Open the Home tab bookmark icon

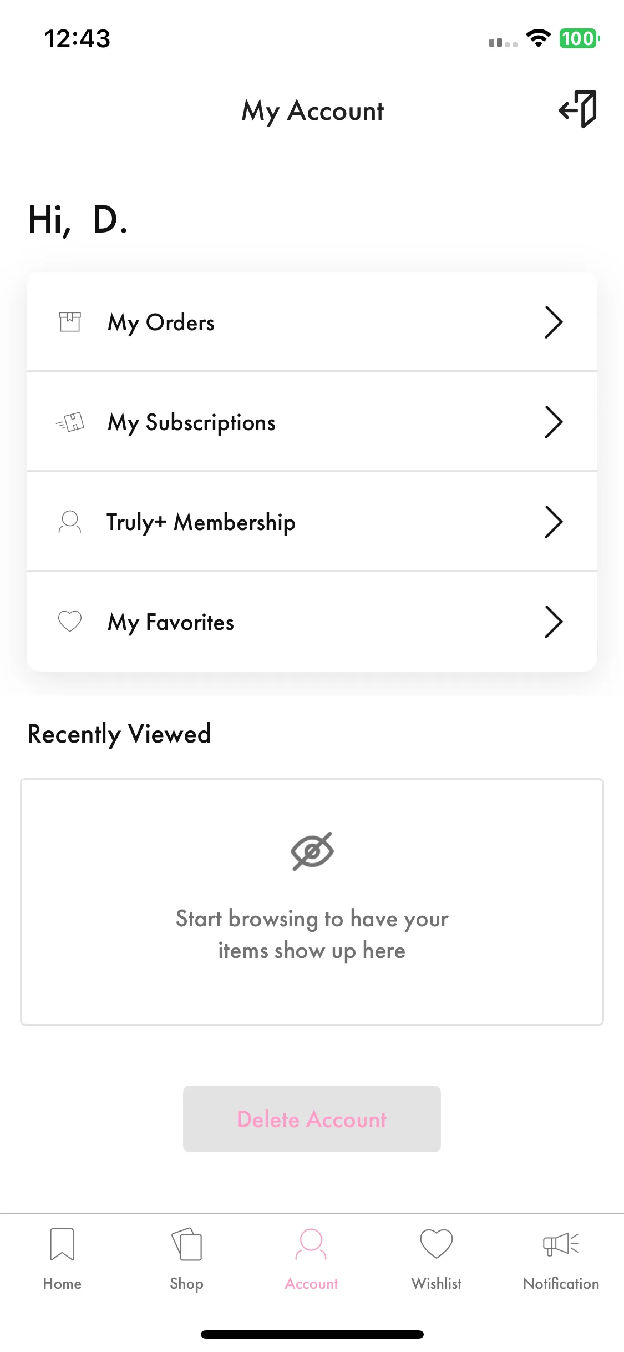(62, 1244)
